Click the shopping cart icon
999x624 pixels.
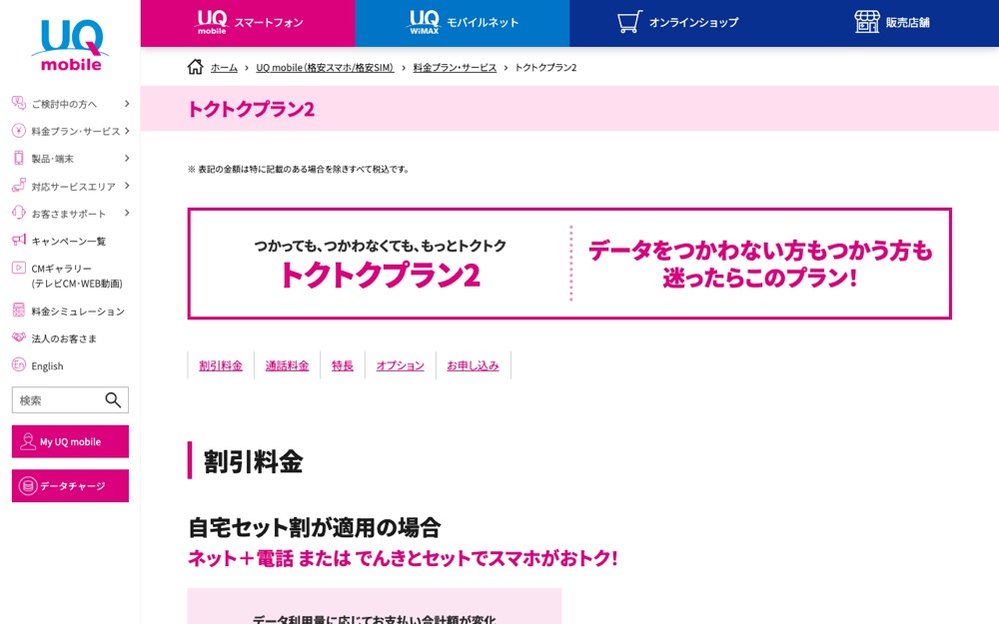pos(629,22)
